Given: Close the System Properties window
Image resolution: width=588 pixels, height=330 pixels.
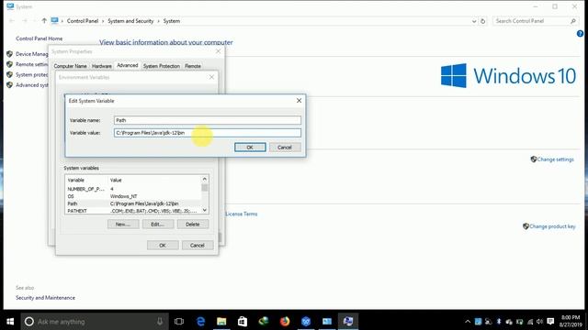Looking at the screenshot, I should coord(219,51).
